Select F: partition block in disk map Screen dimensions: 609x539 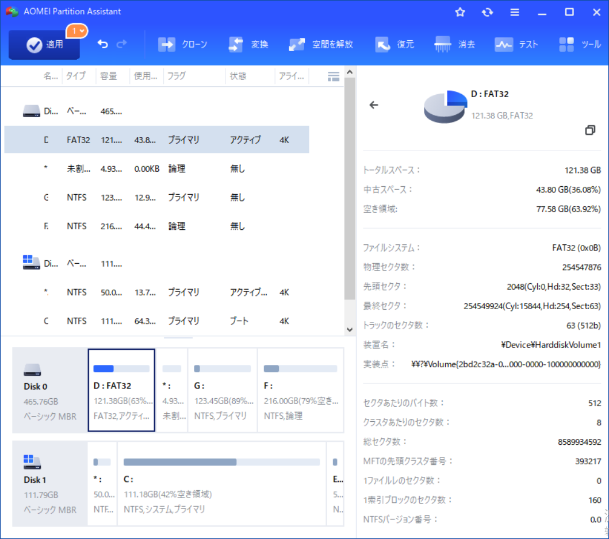[x=301, y=390]
